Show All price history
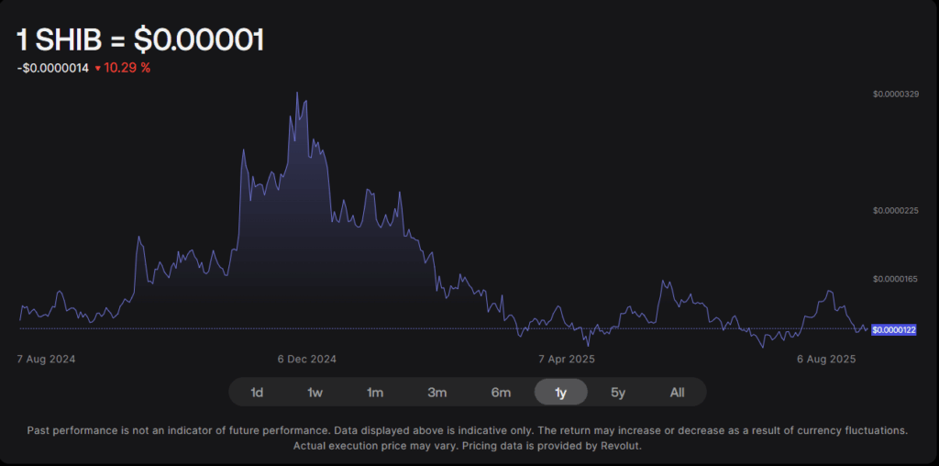The image size is (939, 466). click(678, 393)
